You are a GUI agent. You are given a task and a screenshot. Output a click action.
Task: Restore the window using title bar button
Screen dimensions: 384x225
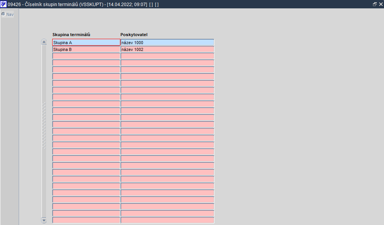pyautogui.click(x=375, y=4)
